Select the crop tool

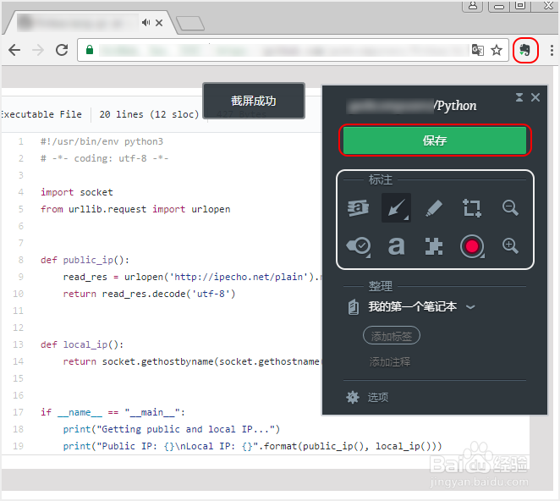click(472, 208)
